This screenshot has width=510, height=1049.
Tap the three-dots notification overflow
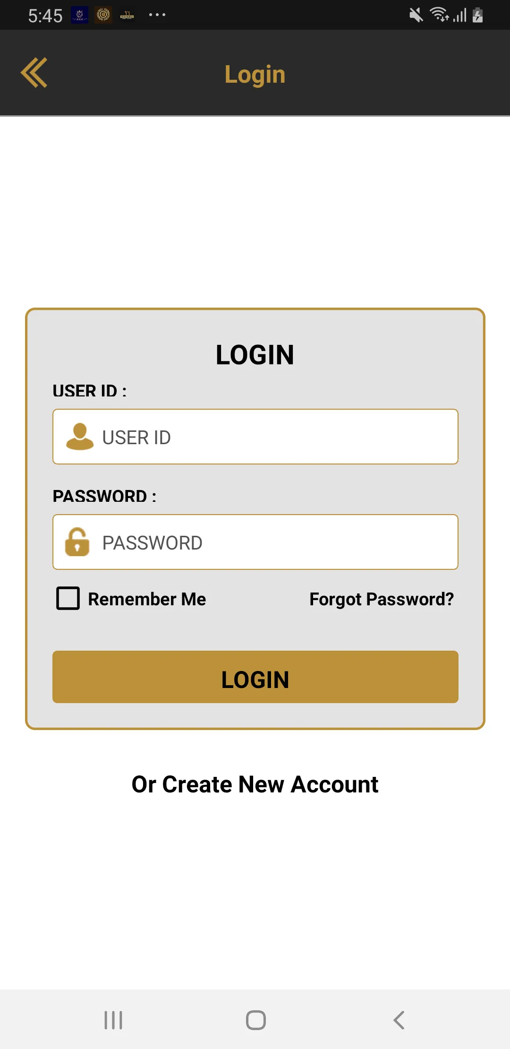click(x=157, y=15)
